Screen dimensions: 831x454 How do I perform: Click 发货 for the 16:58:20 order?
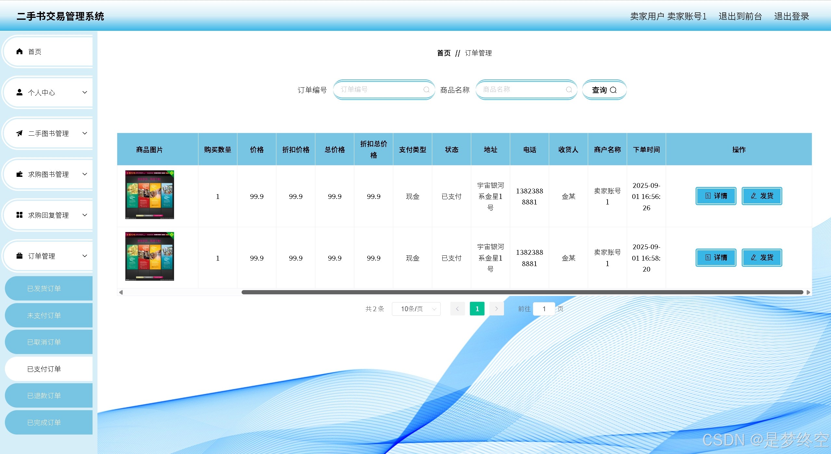click(762, 257)
